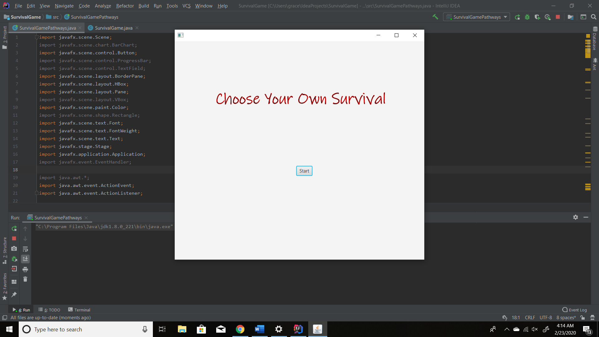Image resolution: width=599 pixels, height=337 pixels.
Task: Stop the run with the top toolbar's red square
Action: click(x=558, y=17)
